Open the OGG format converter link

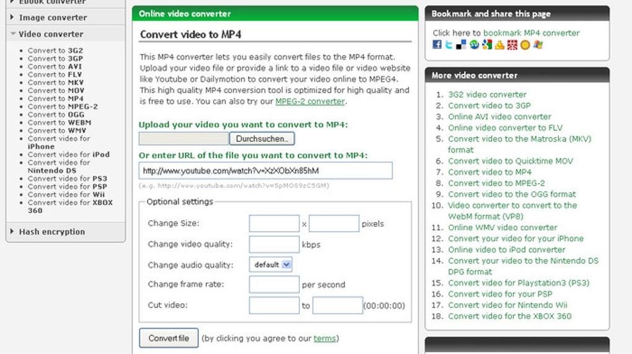tap(512, 194)
